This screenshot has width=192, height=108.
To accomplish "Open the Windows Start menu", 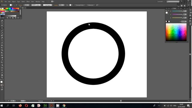I will click(1, 106).
